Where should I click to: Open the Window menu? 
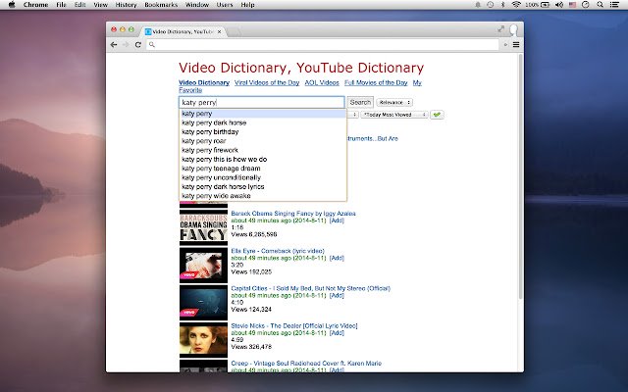coord(197,5)
